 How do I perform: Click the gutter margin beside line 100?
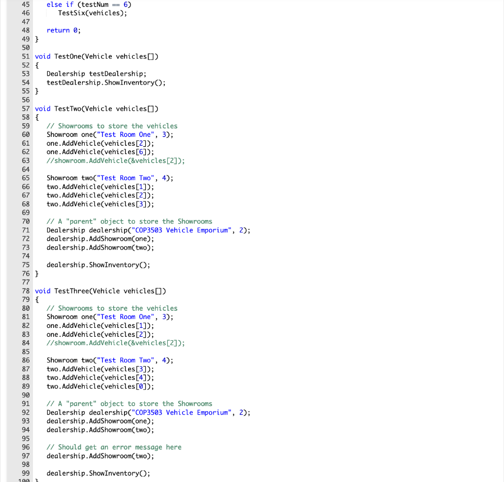click(x=26, y=481)
